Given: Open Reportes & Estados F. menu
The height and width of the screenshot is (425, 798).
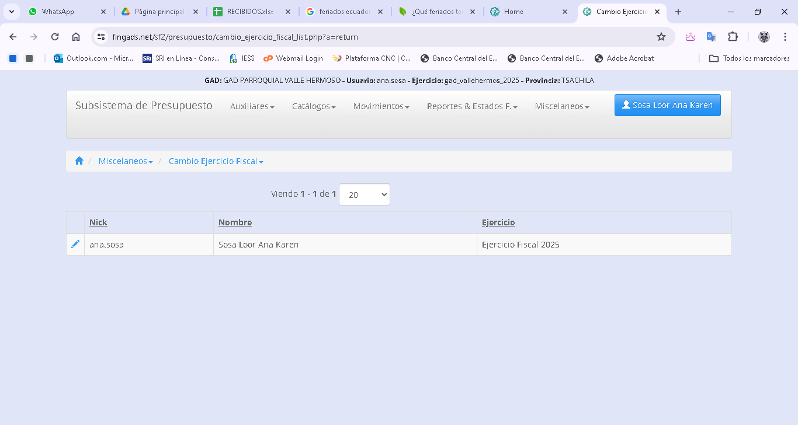Looking at the screenshot, I should pos(472,106).
